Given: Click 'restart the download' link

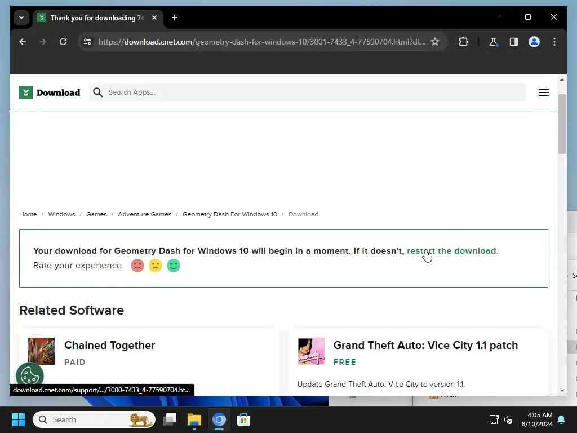Looking at the screenshot, I should click(x=452, y=251).
